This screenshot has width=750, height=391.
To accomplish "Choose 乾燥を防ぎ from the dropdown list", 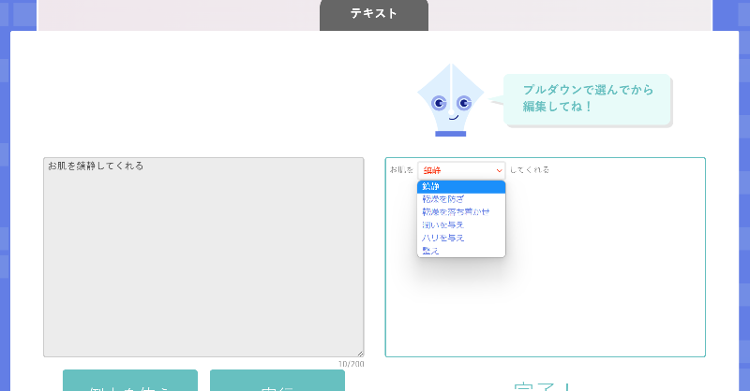I will click(461, 199).
